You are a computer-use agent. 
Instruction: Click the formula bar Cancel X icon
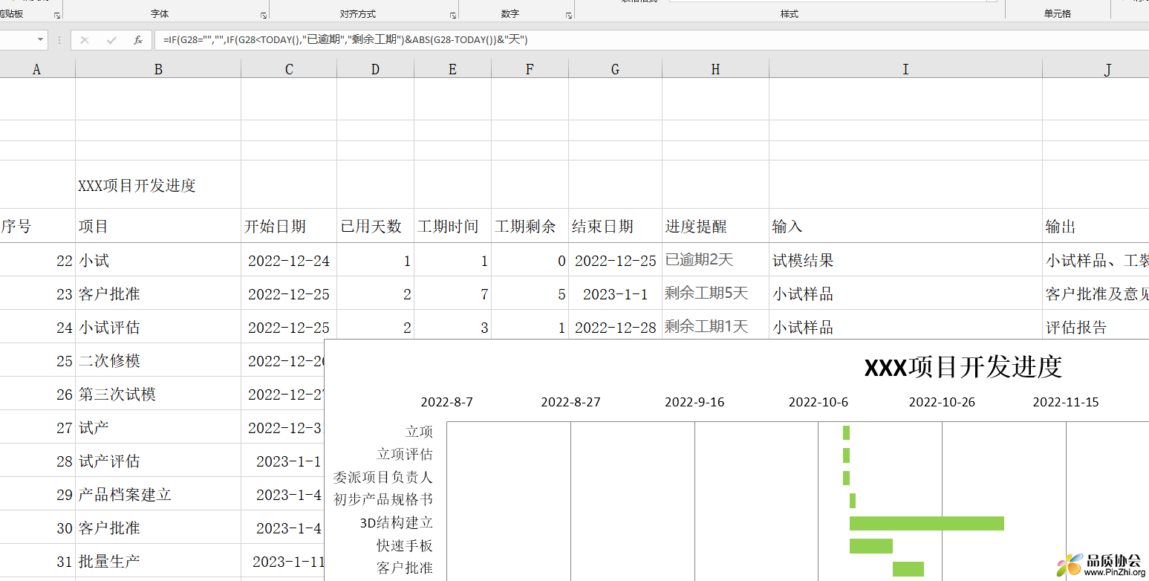click(85, 40)
